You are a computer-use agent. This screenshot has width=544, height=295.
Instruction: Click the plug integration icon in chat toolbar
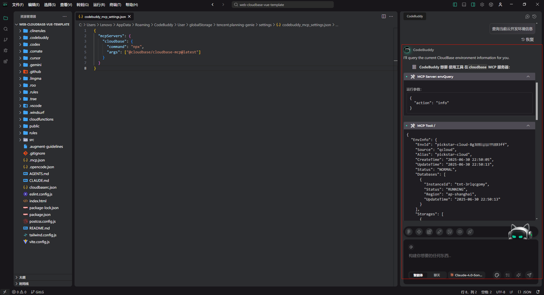point(439,232)
